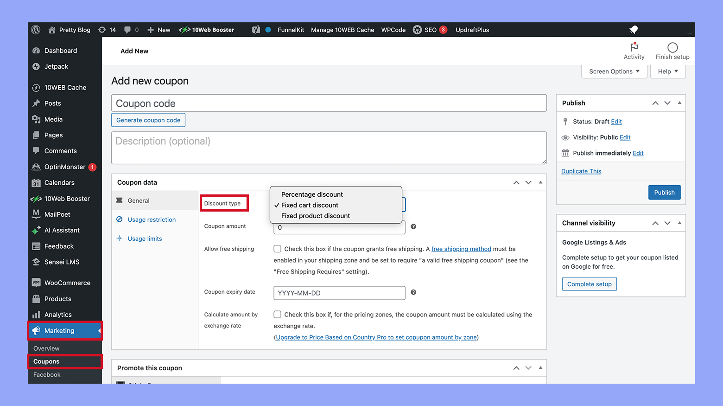This screenshot has width=723, height=406.
Task: Click the WordPress logo in the admin bar
Action: click(36, 30)
